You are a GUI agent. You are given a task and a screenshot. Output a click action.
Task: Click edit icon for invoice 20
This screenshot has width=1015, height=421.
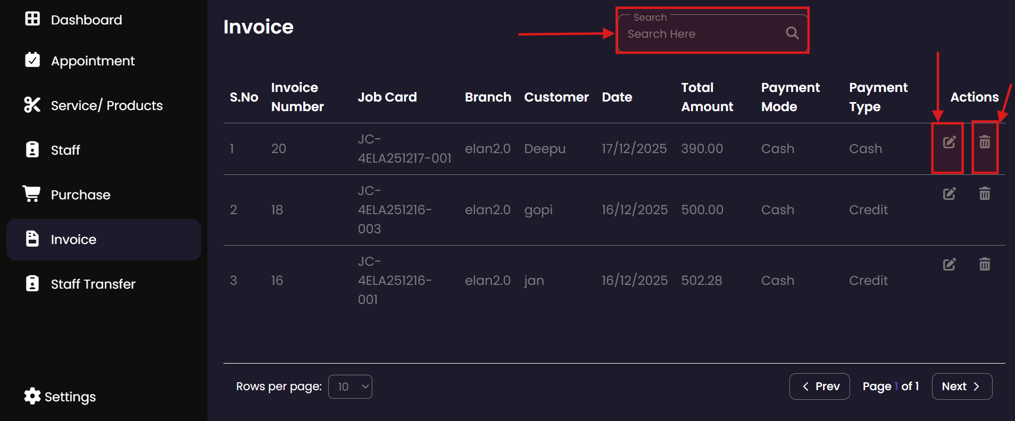point(949,142)
